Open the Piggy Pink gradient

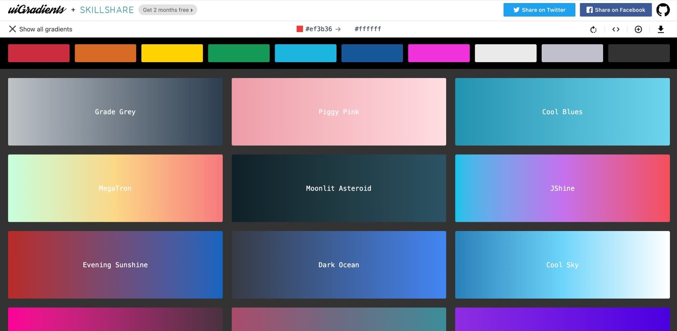339,112
